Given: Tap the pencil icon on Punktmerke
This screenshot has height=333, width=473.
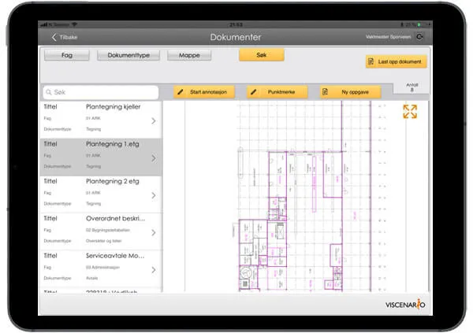Looking at the screenshot, I should click(254, 92).
